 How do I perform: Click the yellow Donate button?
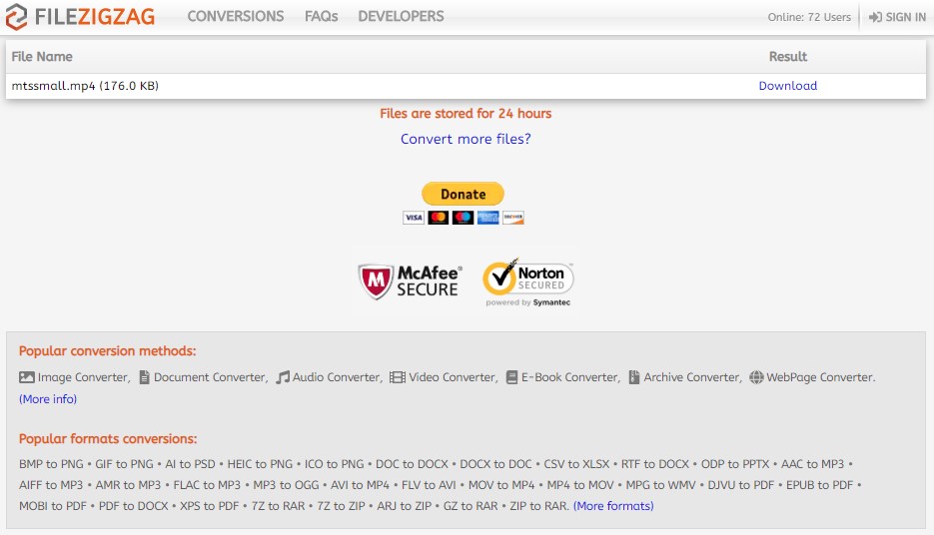463,194
